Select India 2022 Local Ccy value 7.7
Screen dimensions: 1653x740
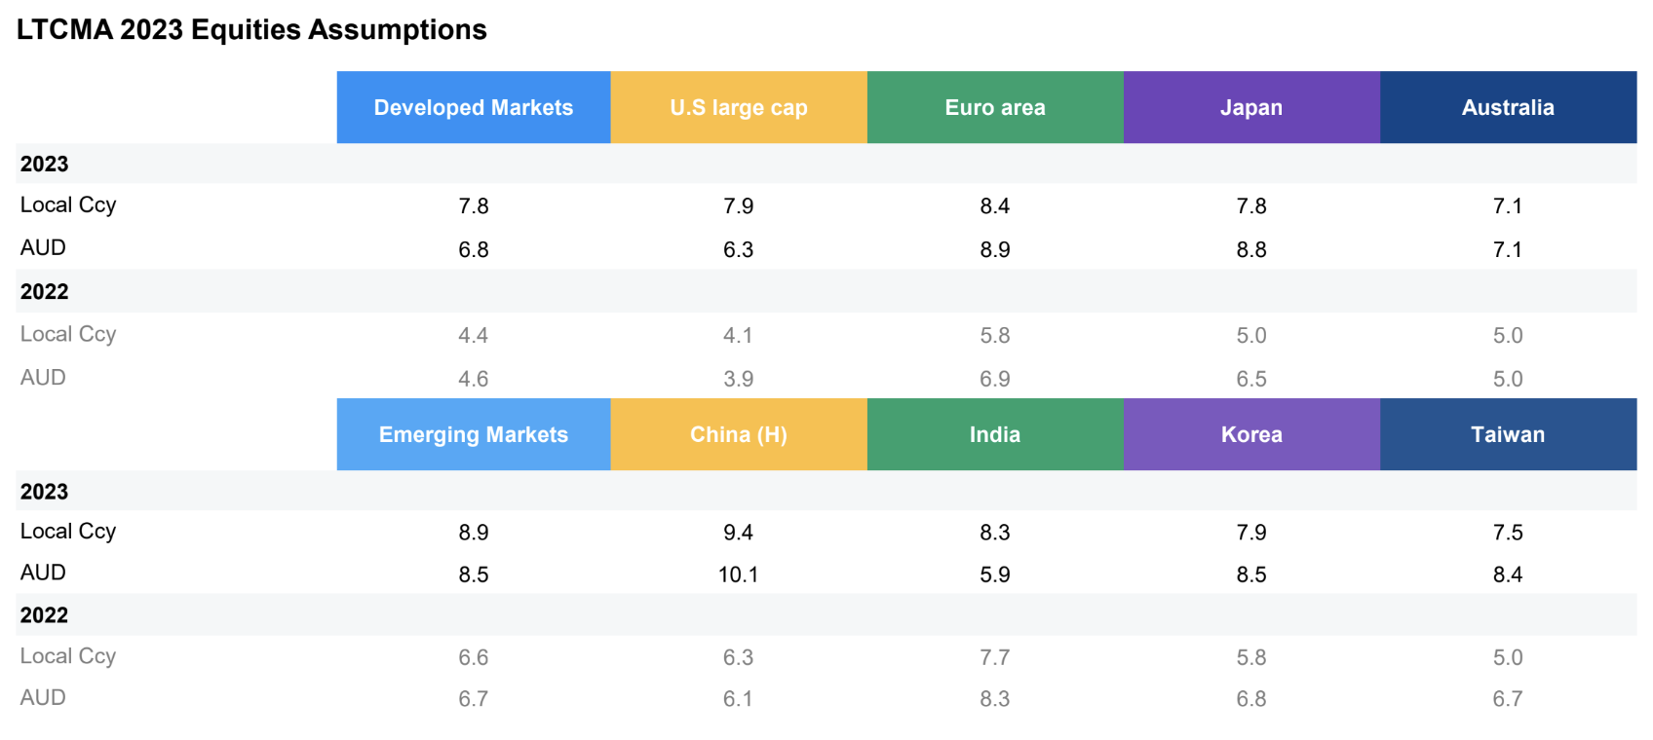[995, 657]
